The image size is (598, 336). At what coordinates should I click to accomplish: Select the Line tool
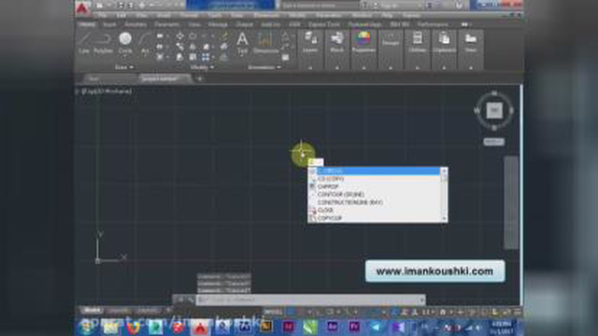84,43
